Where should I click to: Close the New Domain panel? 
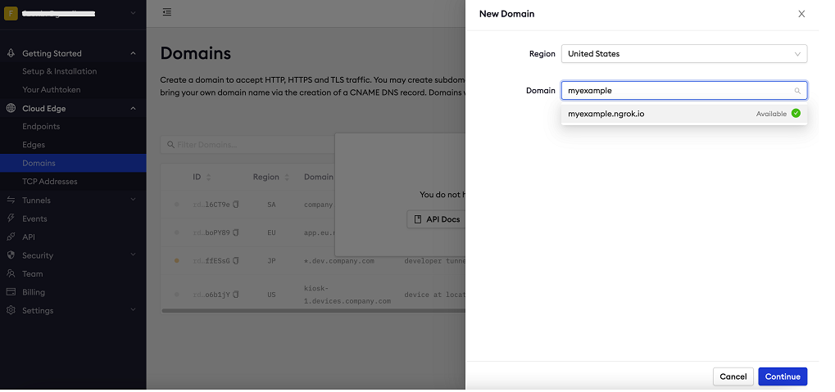801,14
